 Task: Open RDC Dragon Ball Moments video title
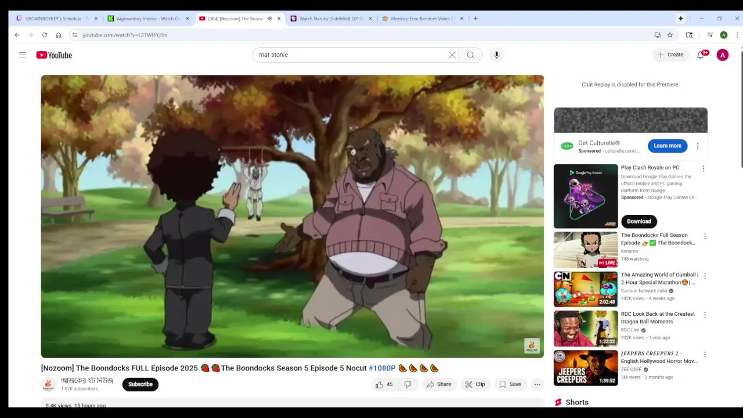658,318
